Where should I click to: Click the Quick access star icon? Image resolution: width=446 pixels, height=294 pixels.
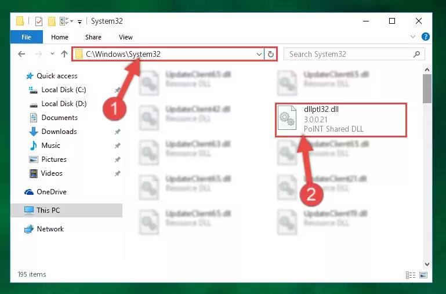[x=30, y=76]
